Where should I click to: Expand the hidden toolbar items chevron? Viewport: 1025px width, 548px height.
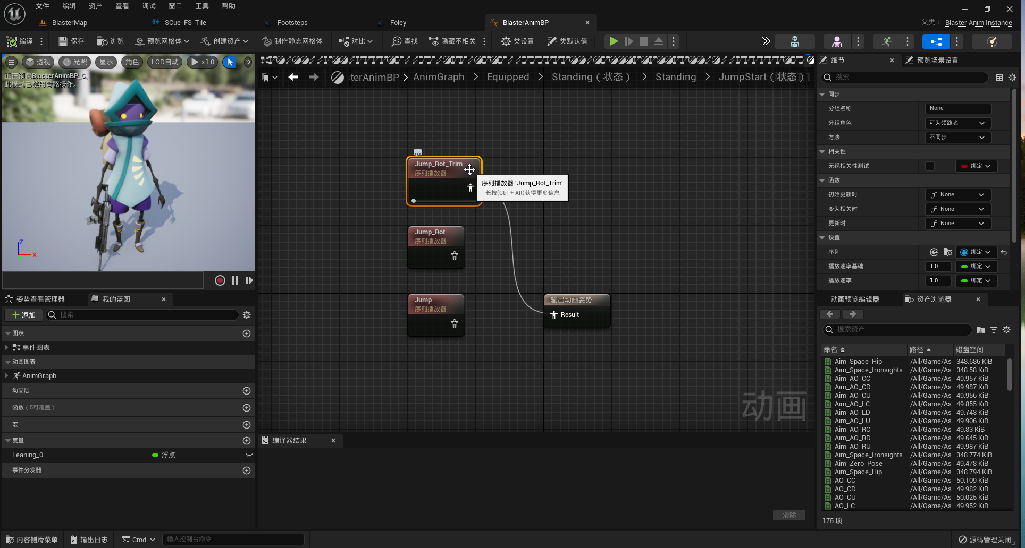click(x=766, y=41)
